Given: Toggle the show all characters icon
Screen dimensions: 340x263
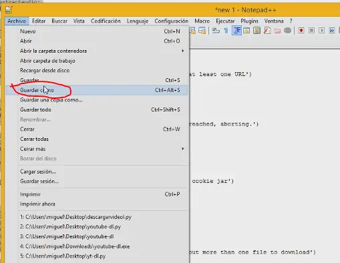Looking at the screenshot, I should 226,31.
